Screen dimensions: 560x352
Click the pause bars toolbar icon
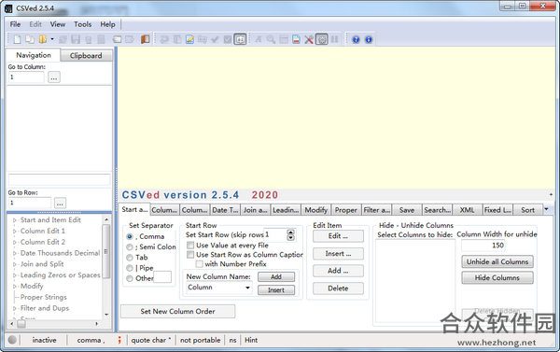(335, 39)
